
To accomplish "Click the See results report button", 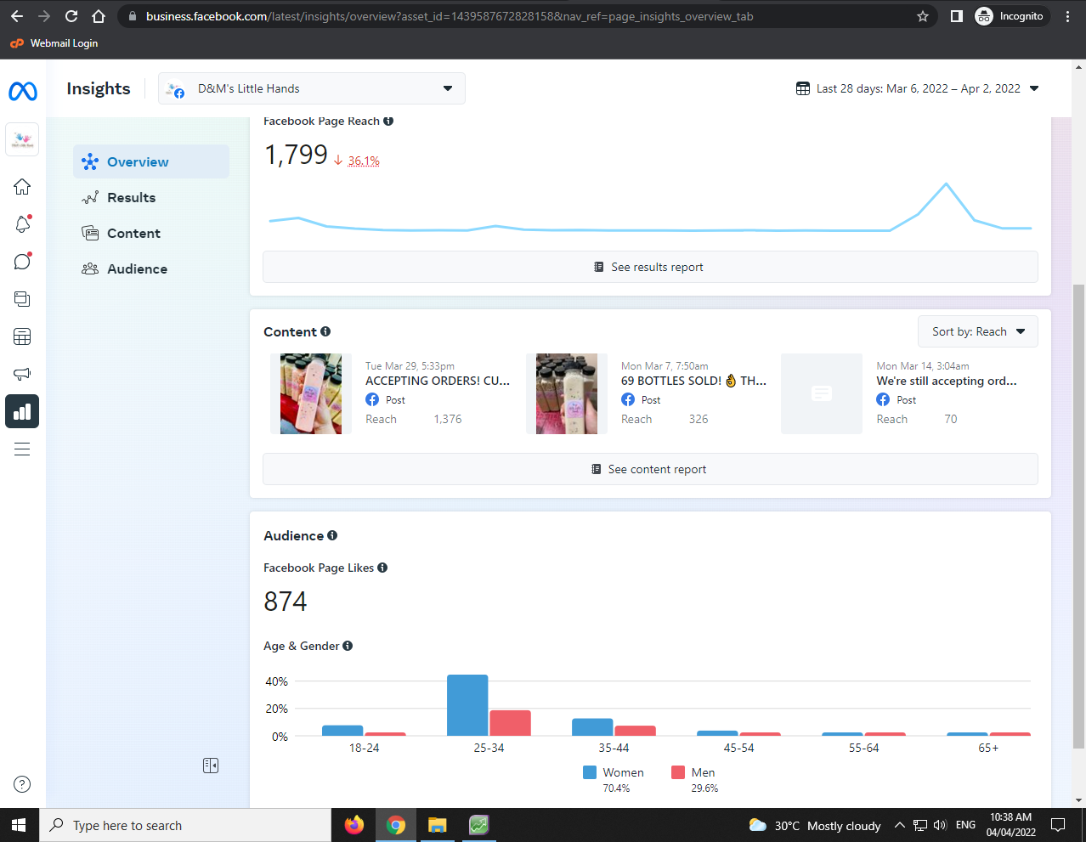I will [649, 267].
